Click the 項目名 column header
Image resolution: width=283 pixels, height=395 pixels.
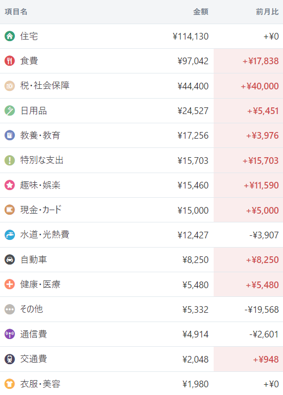pyautogui.click(x=16, y=12)
